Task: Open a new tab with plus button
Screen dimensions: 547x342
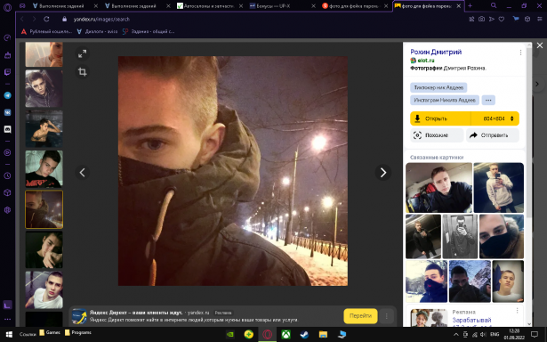Action: pos(470,5)
